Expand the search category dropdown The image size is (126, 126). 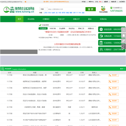click(43, 9)
